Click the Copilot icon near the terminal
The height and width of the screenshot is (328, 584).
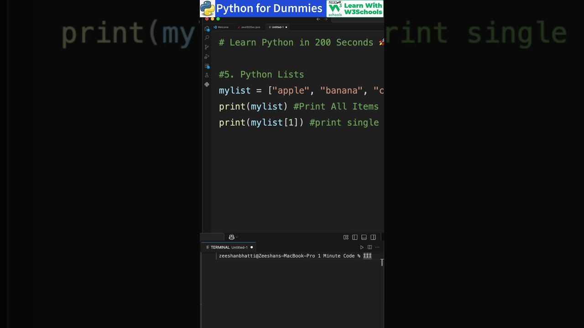click(x=231, y=237)
